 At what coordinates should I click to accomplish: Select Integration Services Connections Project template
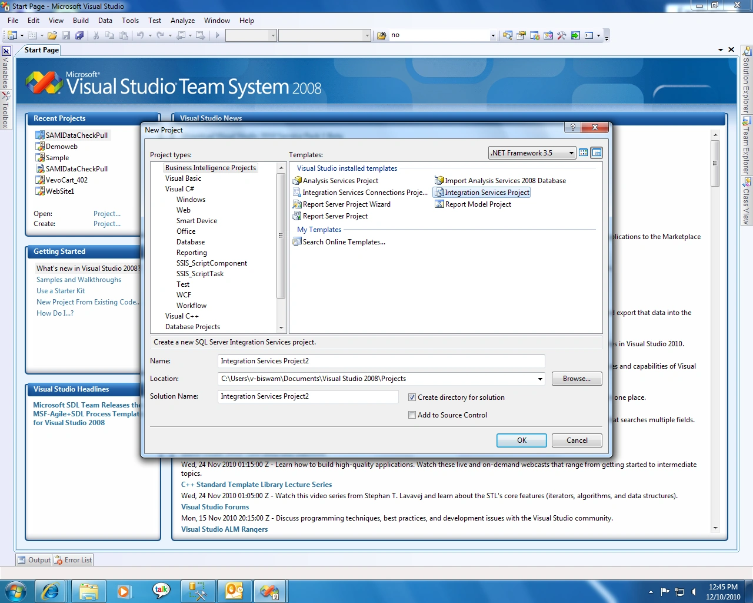(x=361, y=193)
